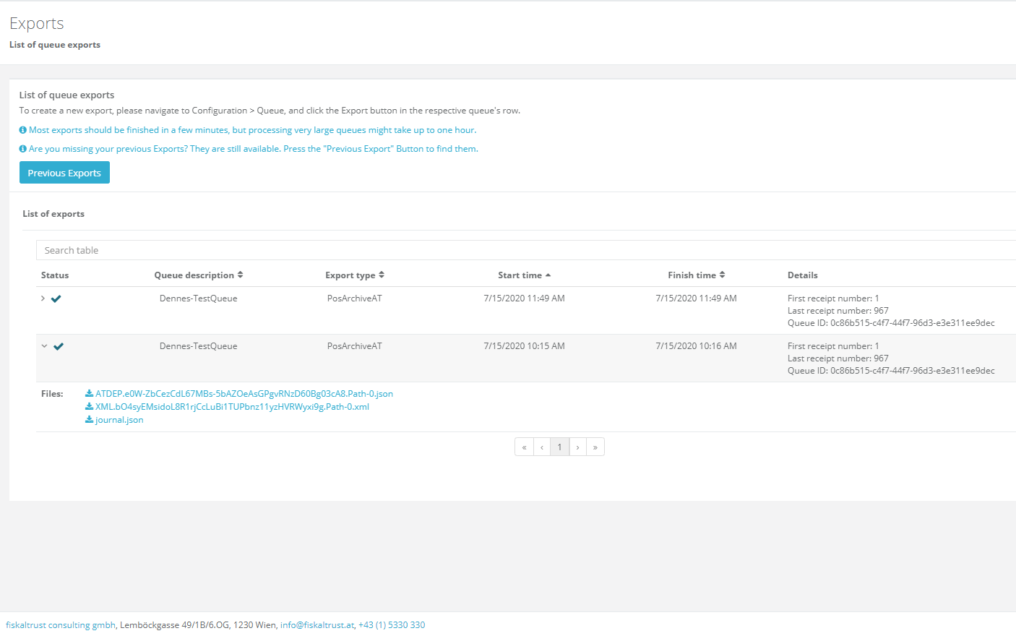Click info icon before 'Are you missing' notice

point(23,149)
